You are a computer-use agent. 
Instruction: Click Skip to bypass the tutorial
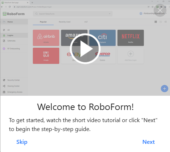[22, 142]
